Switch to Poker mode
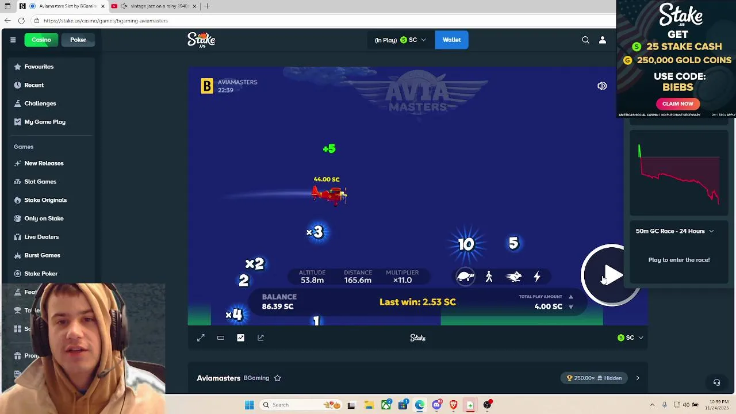The width and height of the screenshot is (736, 414). click(x=78, y=40)
